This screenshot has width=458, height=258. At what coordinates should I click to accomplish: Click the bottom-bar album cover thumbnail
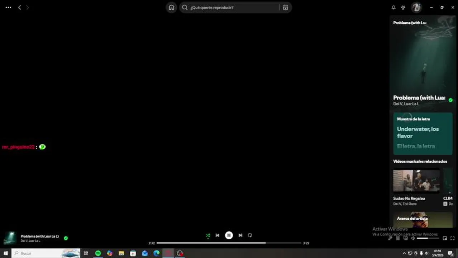tap(10, 238)
